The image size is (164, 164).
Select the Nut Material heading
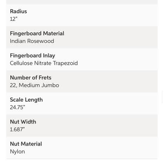point(26,144)
